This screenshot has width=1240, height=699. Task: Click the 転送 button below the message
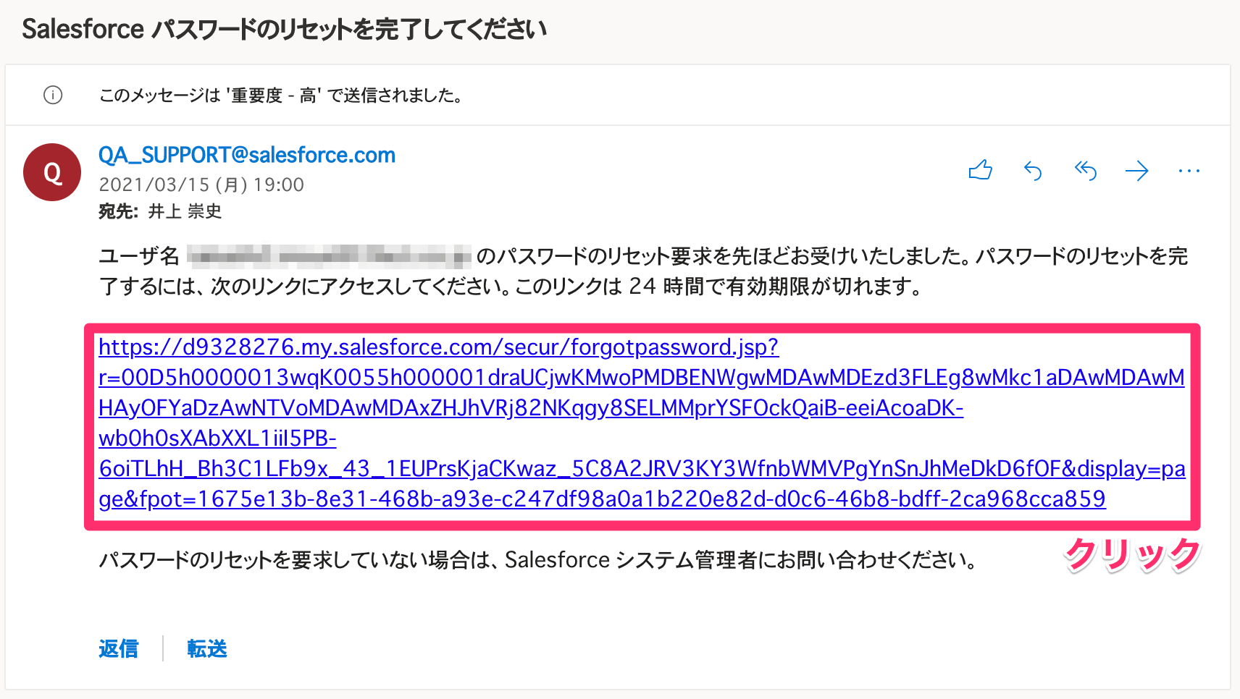207,648
